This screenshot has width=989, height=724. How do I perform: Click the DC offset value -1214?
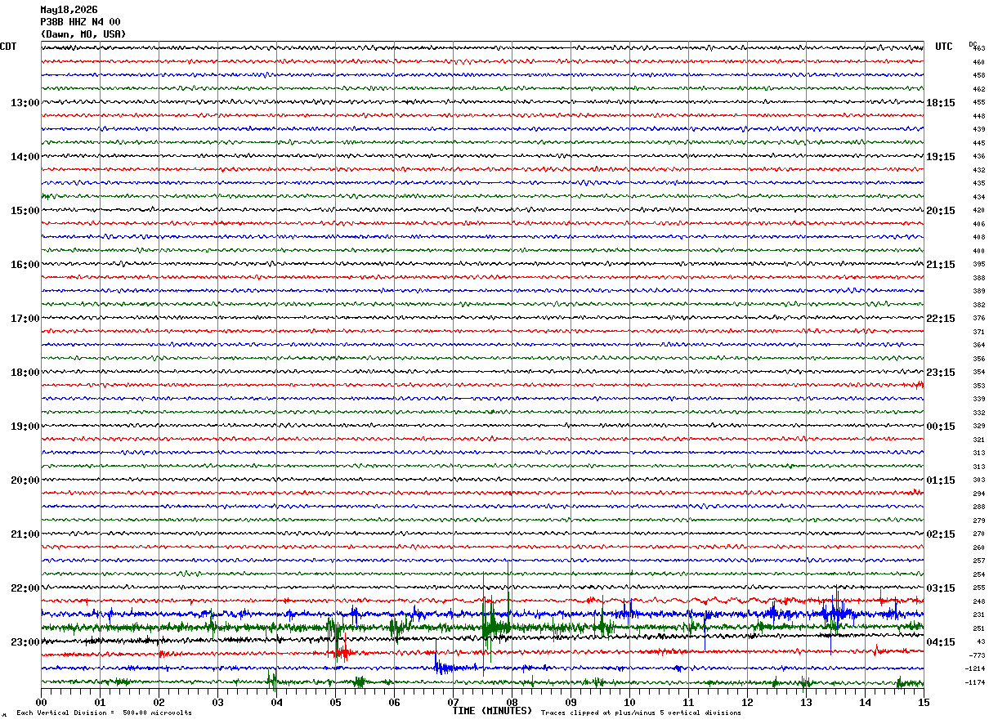pos(975,668)
